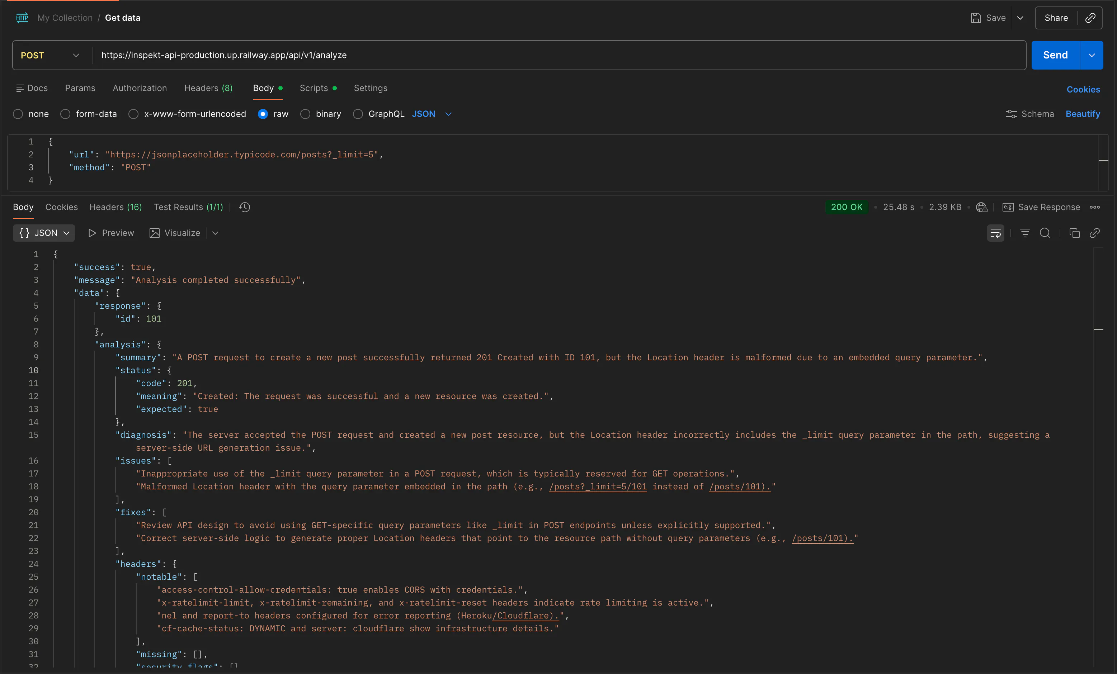Open response history clock icon
Viewport: 1117px width, 674px height.
tap(245, 207)
